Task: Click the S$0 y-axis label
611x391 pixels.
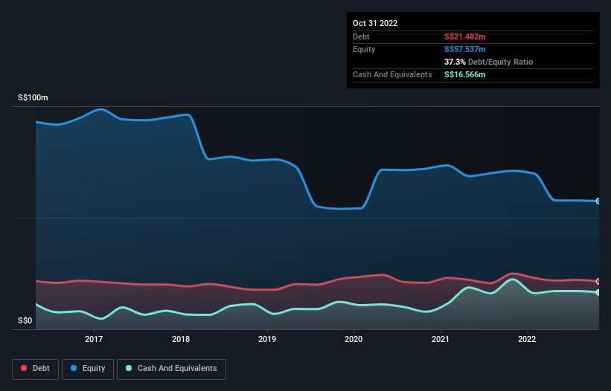Action: [x=25, y=321]
